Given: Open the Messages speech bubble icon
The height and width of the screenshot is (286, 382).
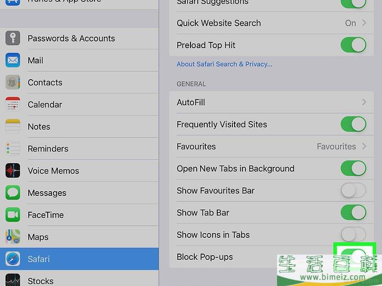Looking at the screenshot, I should tap(13, 193).
